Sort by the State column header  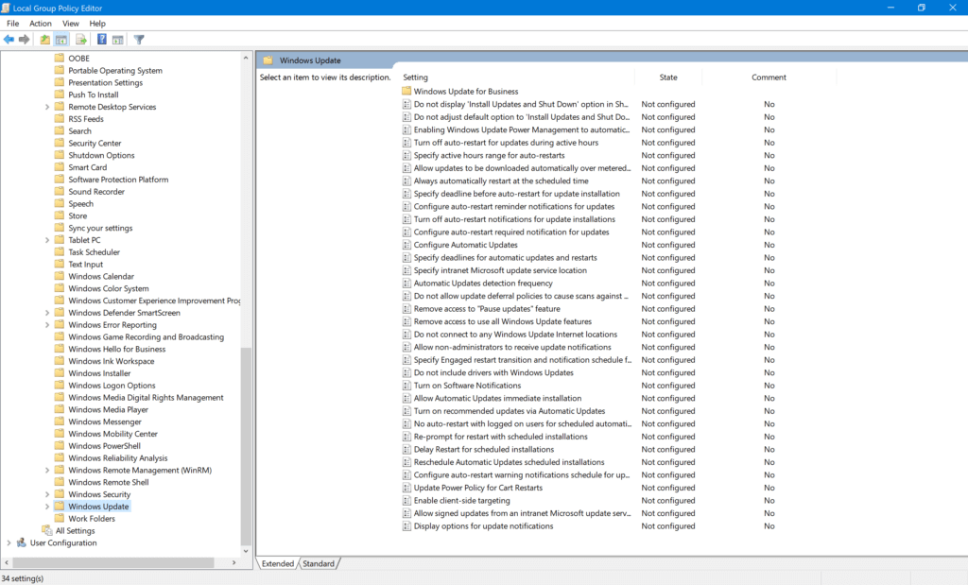point(668,77)
